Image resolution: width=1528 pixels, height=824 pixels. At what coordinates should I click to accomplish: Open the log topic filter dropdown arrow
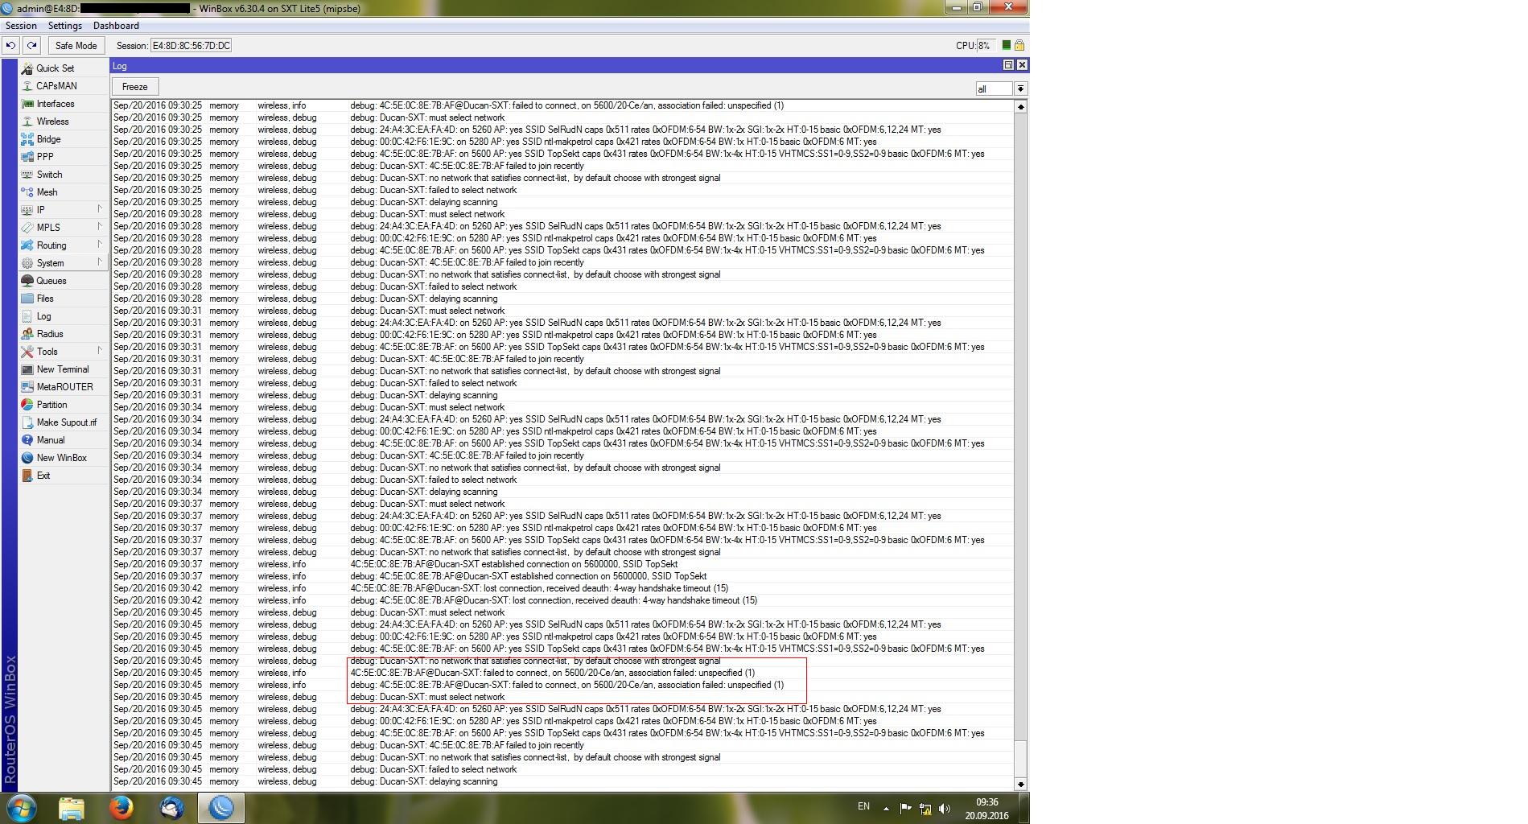click(x=1020, y=89)
